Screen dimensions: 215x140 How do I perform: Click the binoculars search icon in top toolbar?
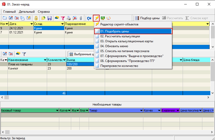click(57, 18)
